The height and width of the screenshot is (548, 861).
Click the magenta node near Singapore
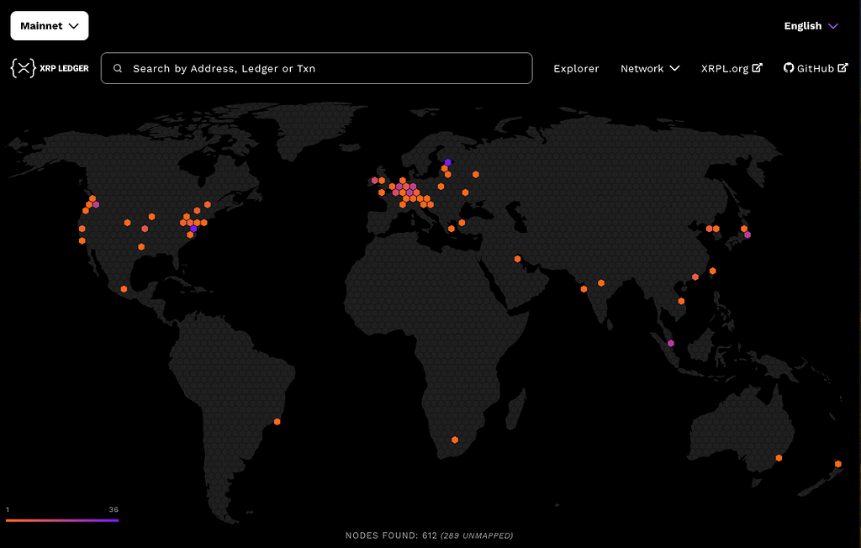671,343
